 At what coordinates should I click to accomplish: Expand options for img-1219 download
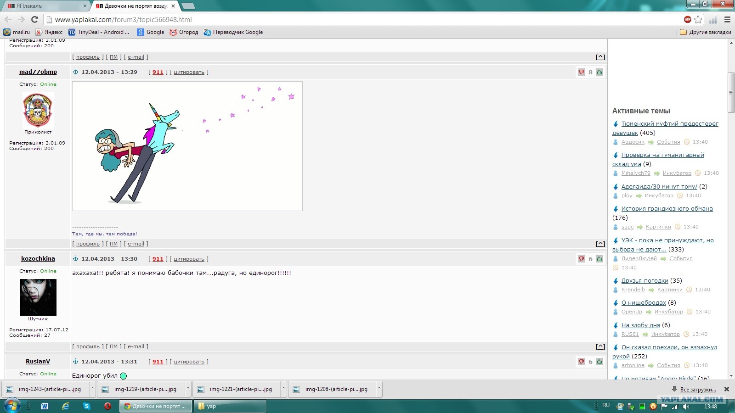188,389
